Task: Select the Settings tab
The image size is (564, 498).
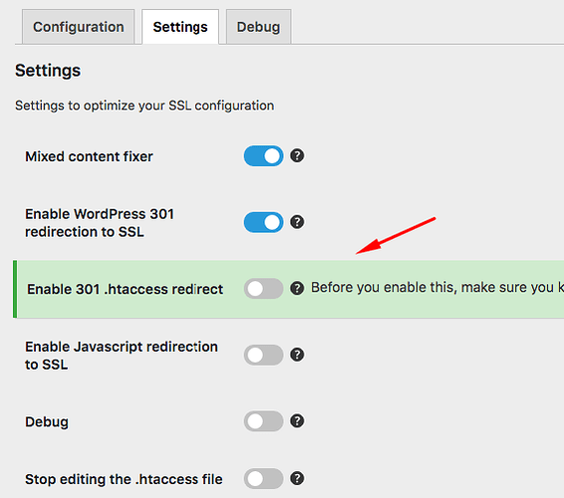Action: (180, 27)
